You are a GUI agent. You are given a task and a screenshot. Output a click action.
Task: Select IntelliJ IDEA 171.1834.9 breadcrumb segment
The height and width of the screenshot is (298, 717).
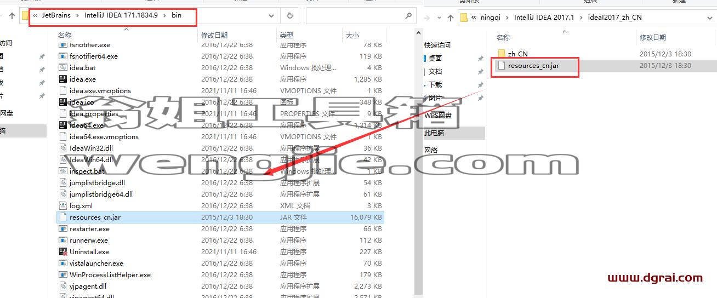pos(121,15)
